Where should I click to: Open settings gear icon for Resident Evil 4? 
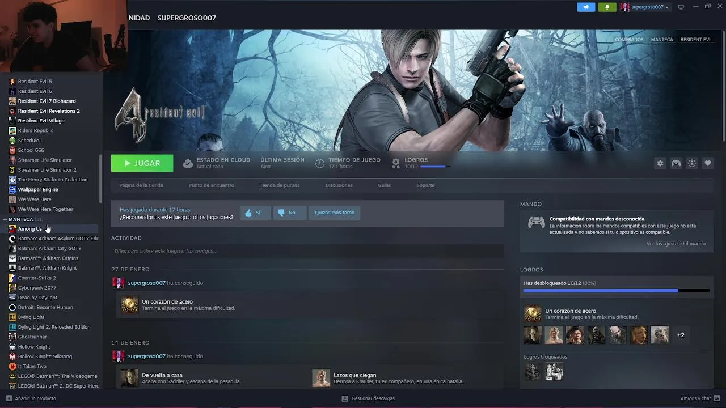coord(660,163)
